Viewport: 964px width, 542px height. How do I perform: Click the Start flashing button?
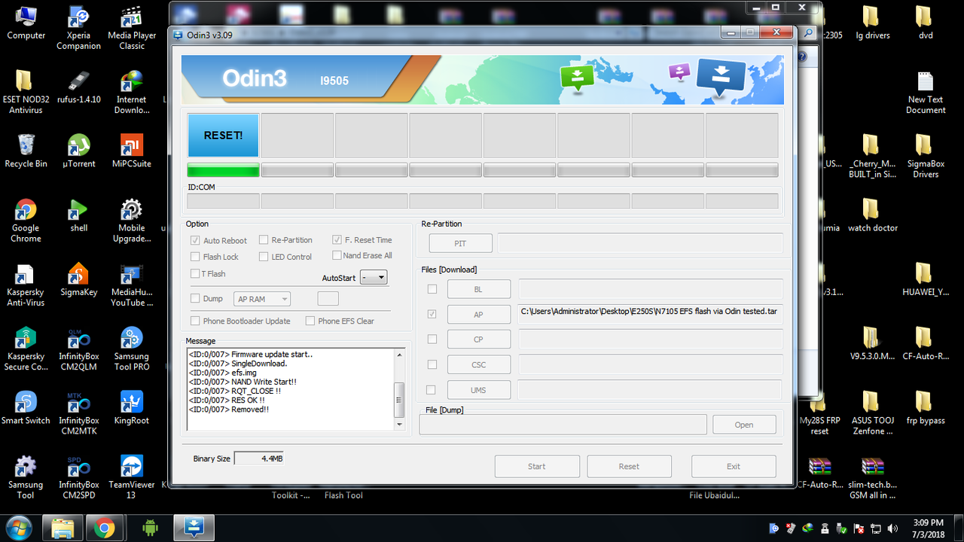(537, 466)
